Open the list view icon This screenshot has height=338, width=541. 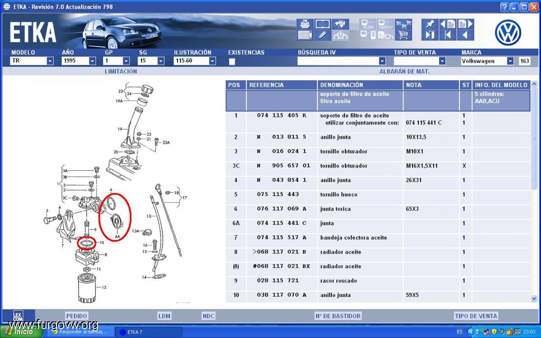(x=305, y=35)
